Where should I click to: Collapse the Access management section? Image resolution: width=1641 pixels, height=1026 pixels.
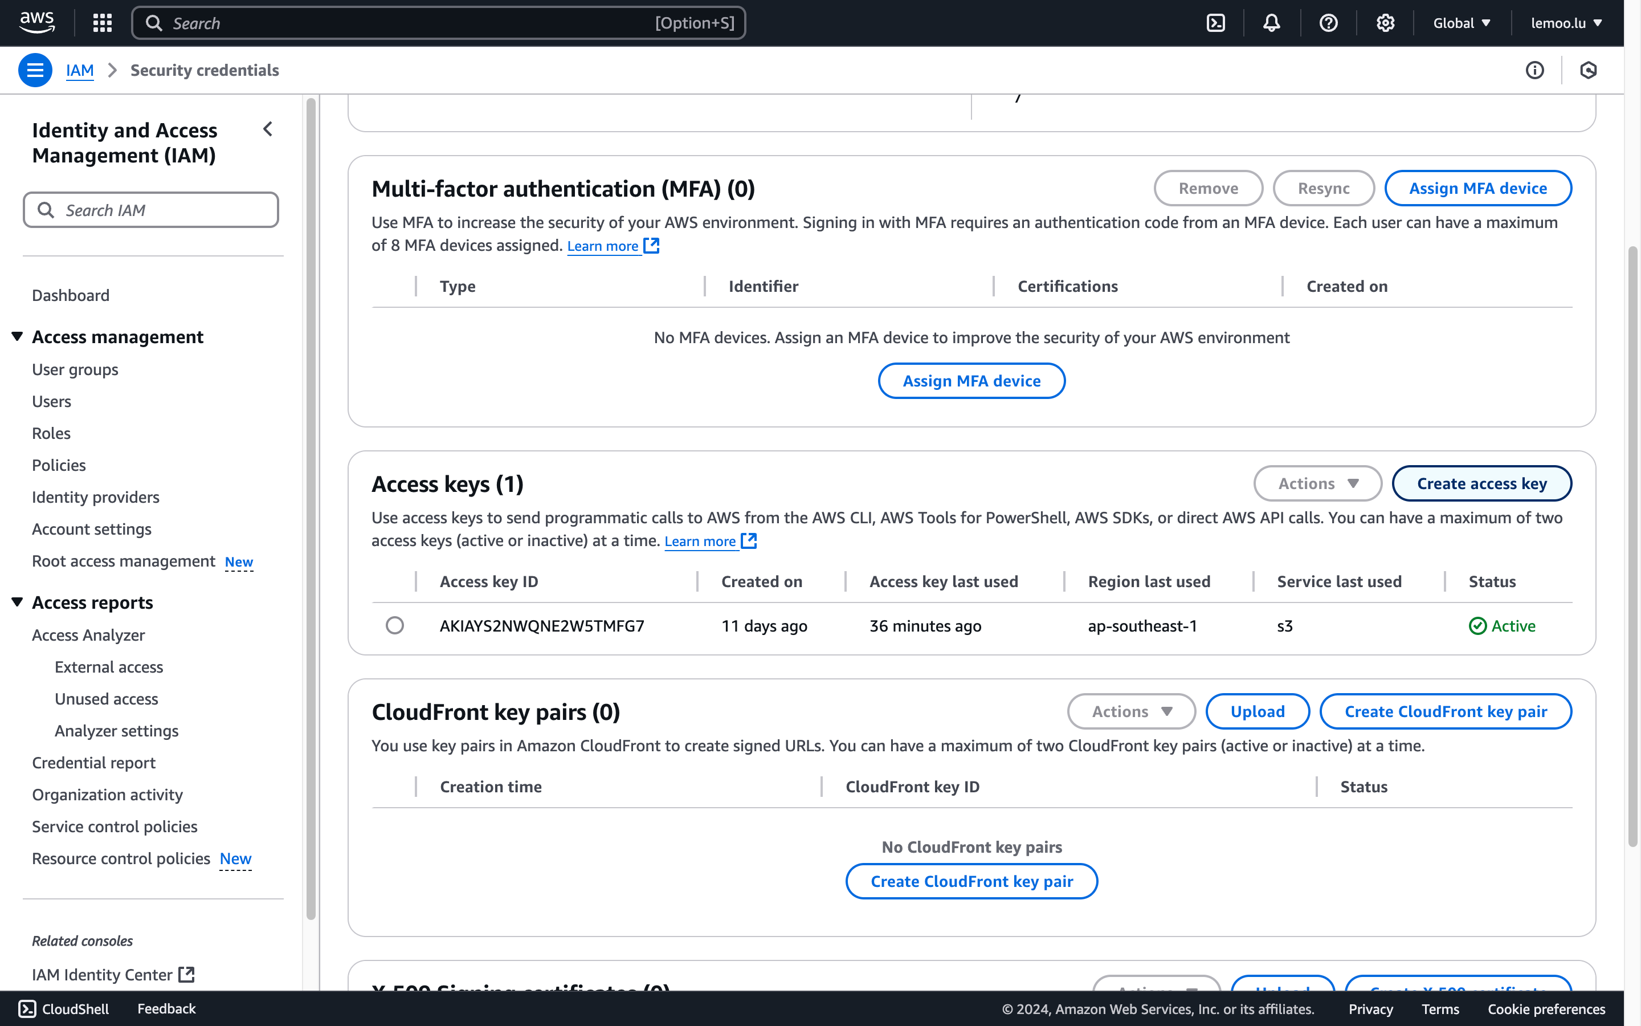pyautogui.click(x=18, y=336)
